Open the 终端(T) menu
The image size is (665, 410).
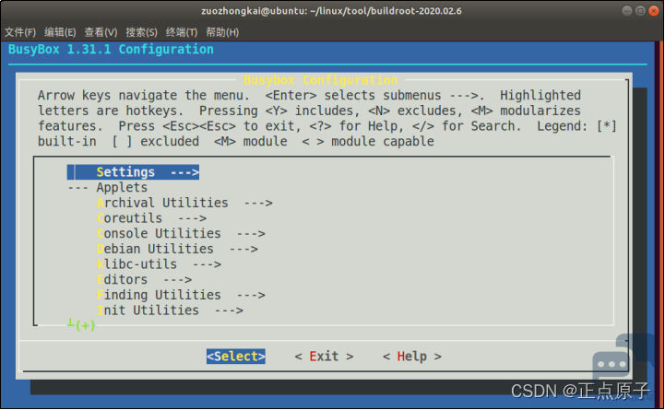tap(182, 32)
